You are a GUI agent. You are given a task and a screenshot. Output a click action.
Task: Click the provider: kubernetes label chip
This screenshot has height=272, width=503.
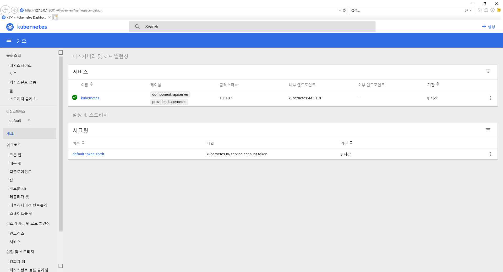tap(169, 102)
